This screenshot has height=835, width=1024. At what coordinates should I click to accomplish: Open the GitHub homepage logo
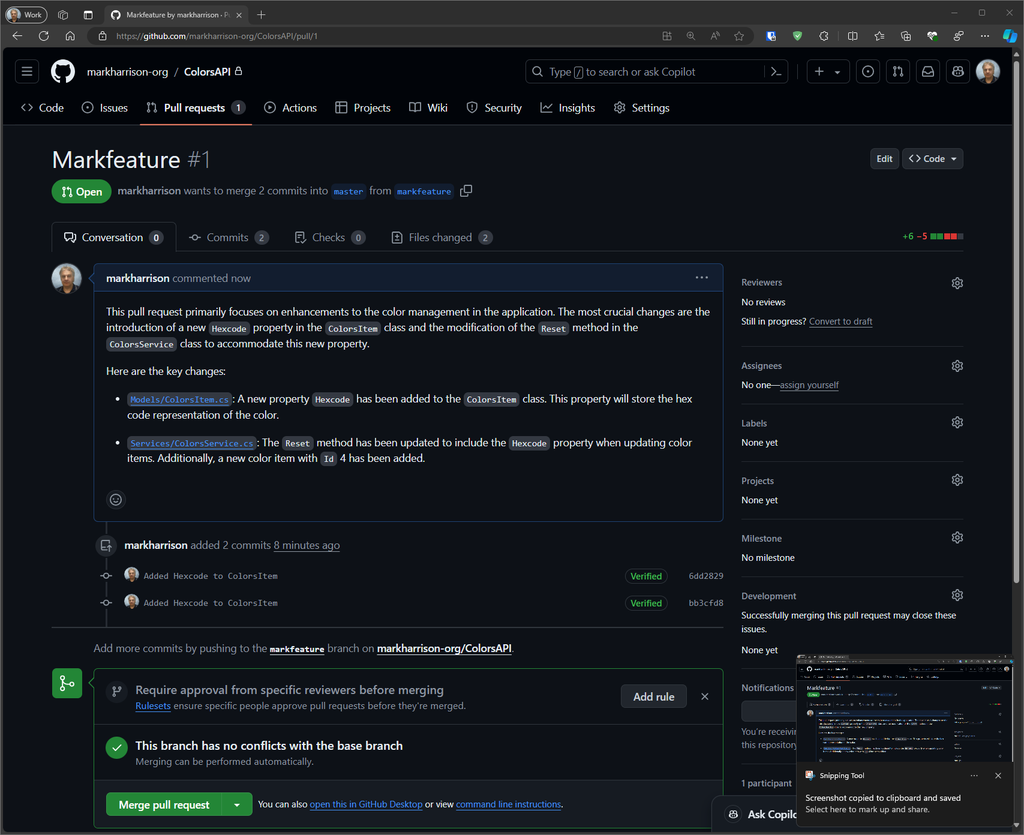pyautogui.click(x=63, y=72)
